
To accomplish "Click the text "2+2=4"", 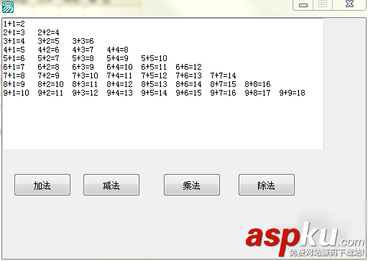I will 48,32.
